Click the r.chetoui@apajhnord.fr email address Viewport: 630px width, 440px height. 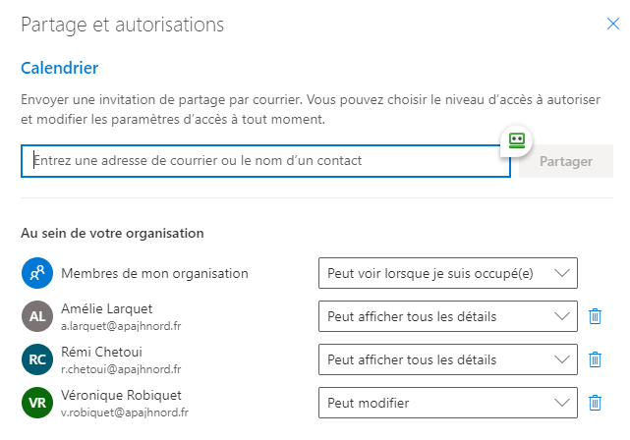point(121,369)
